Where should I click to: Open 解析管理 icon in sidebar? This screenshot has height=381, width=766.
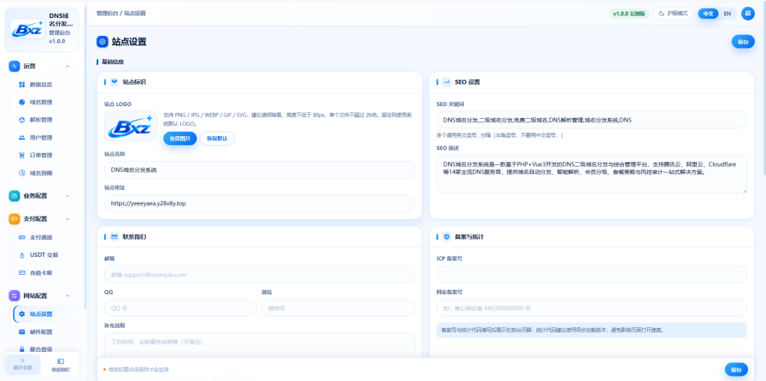pyautogui.click(x=22, y=120)
